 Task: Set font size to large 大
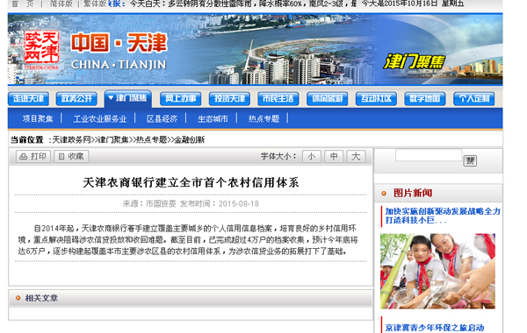click(356, 156)
